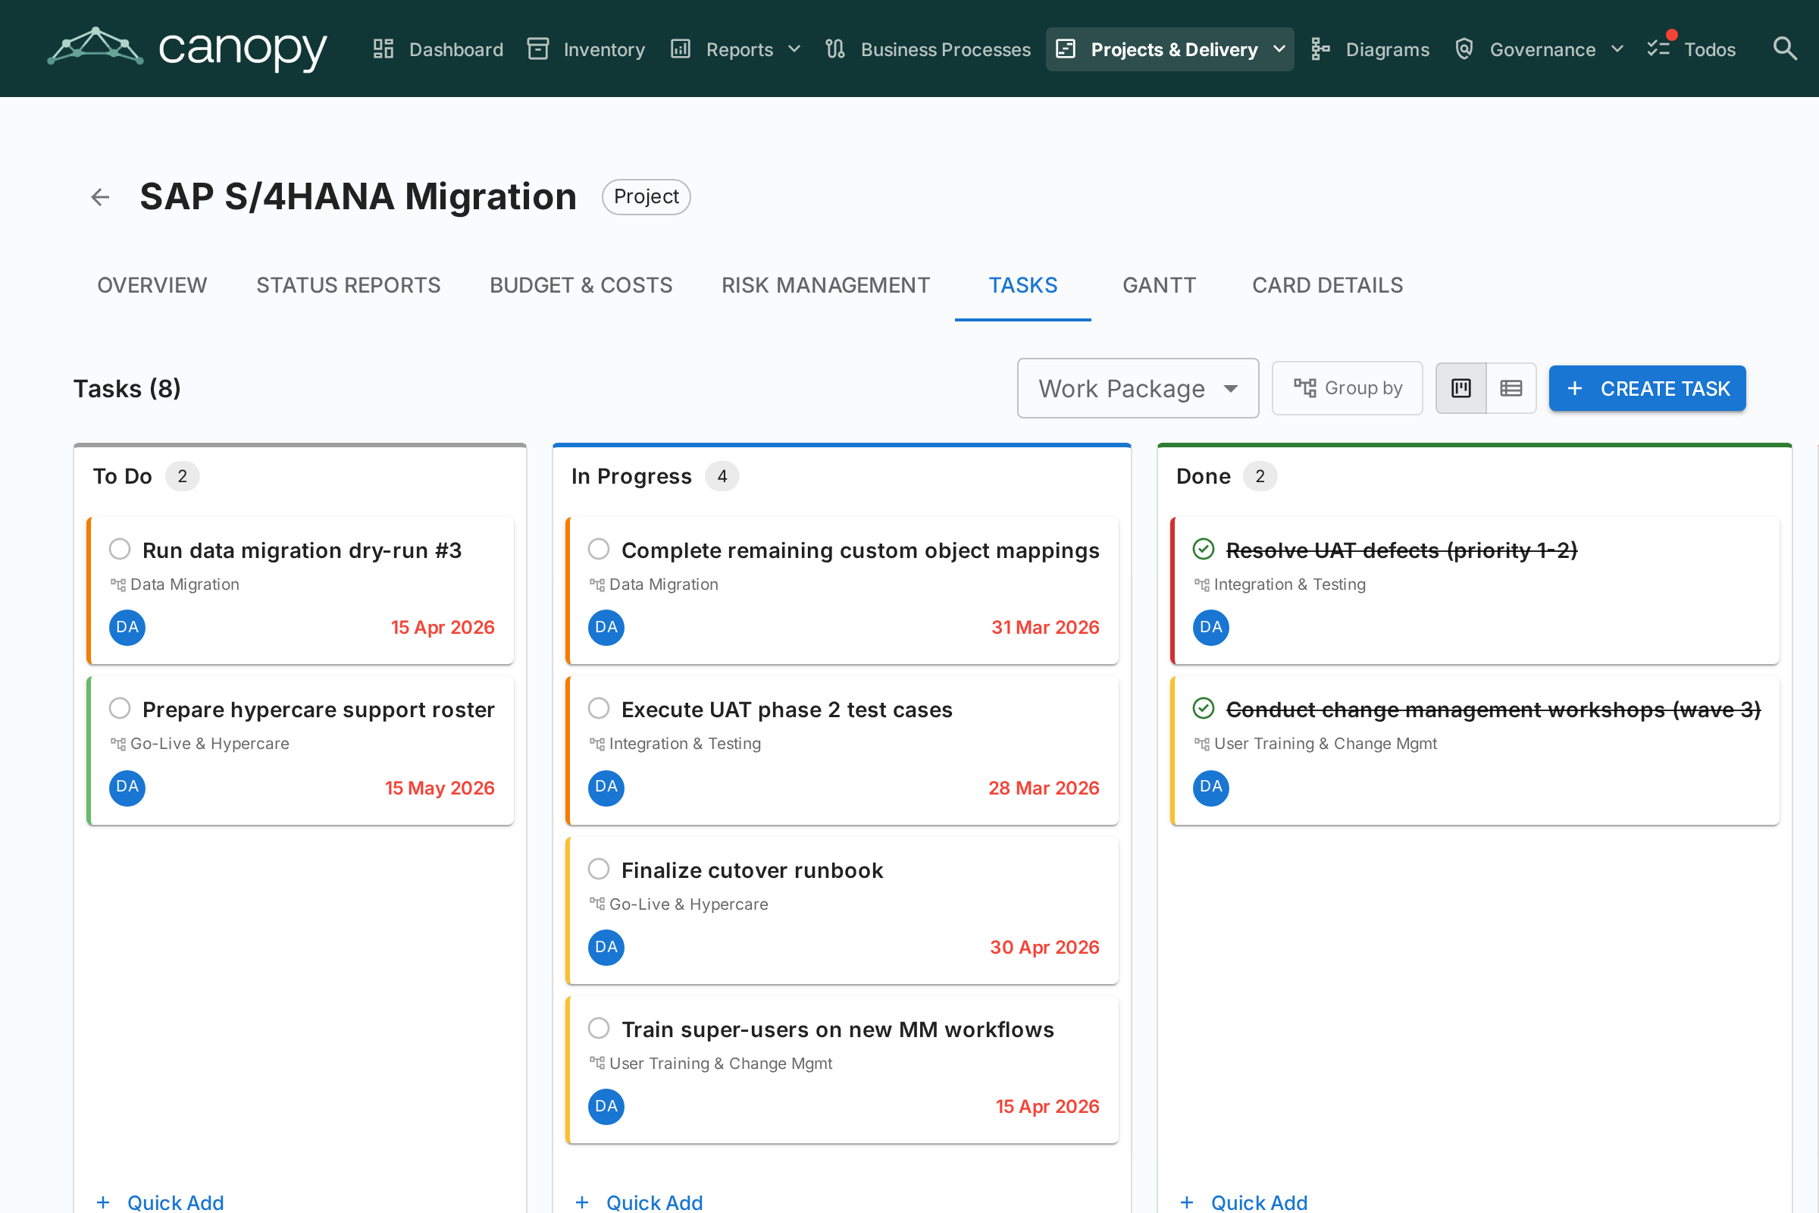This screenshot has width=1819, height=1213.
Task: Open the Group by selector
Action: 1348,388
